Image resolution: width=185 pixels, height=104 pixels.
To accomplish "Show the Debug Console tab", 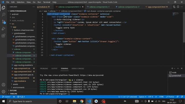I will pyautogui.click(x=78, y=68).
